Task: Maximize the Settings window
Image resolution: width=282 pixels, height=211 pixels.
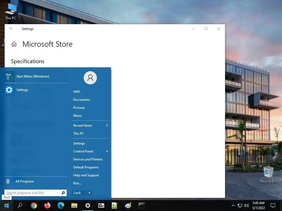Action: click(x=206, y=29)
